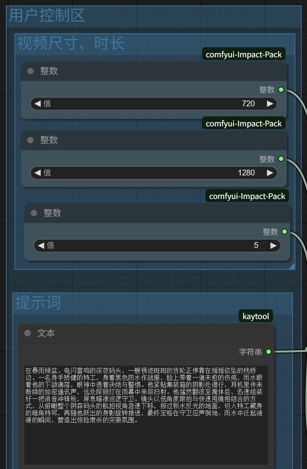Click the 文本 node title
Image resolution: width=307 pixels, height=469 pixels.
[x=46, y=333]
